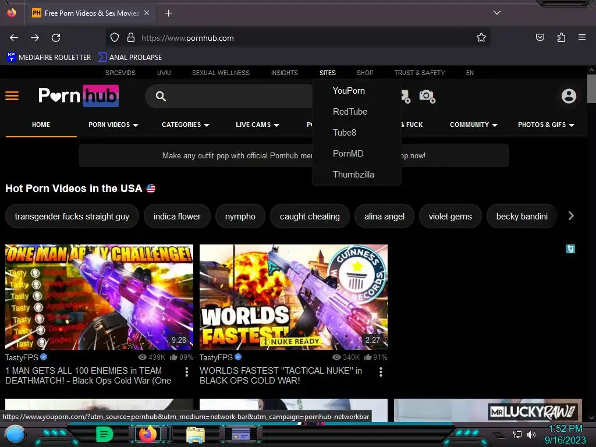Click the Save to Pocket icon
This screenshot has width=596, height=447.
[540, 37]
